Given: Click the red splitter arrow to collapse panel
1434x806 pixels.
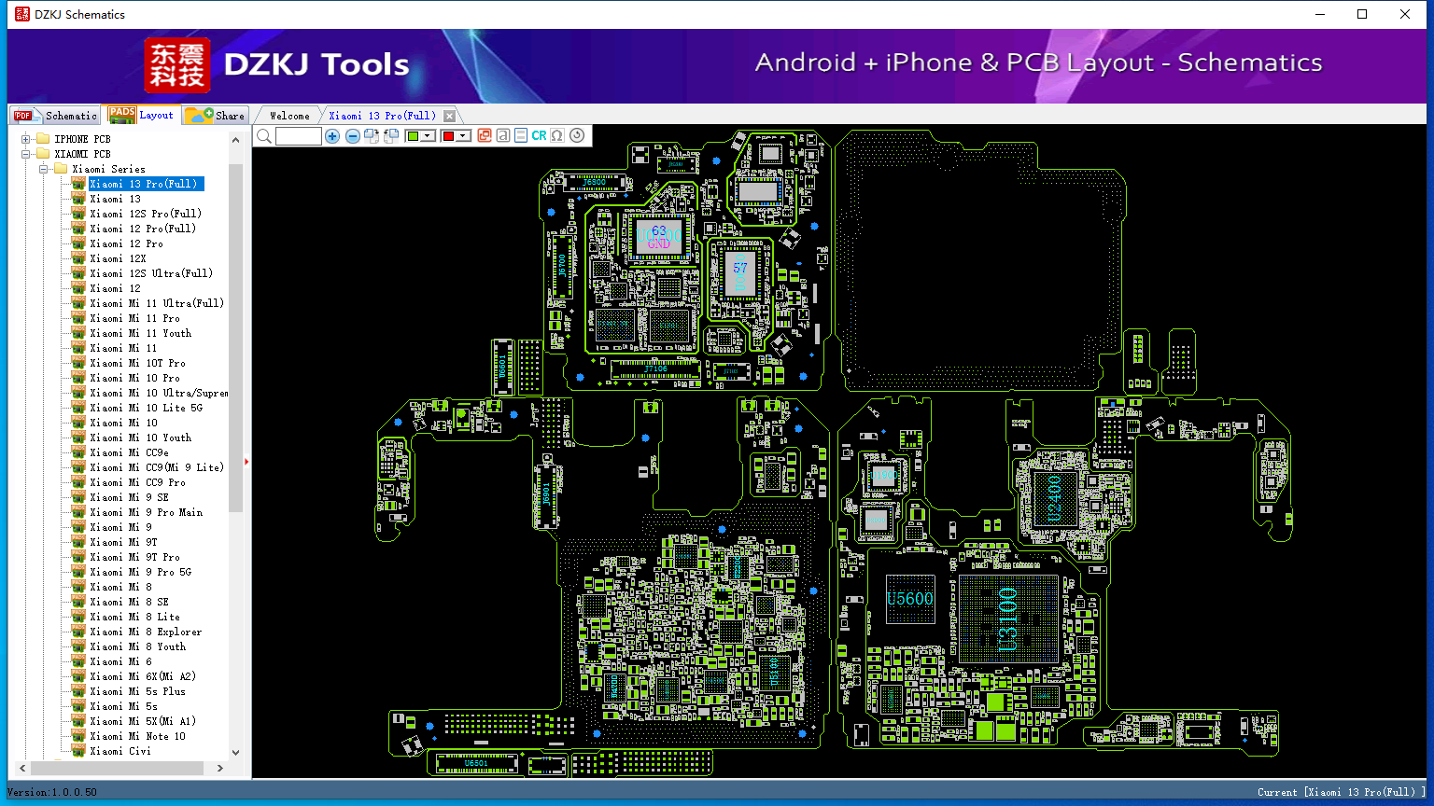Looking at the screenshot, I should coord(246,462).
